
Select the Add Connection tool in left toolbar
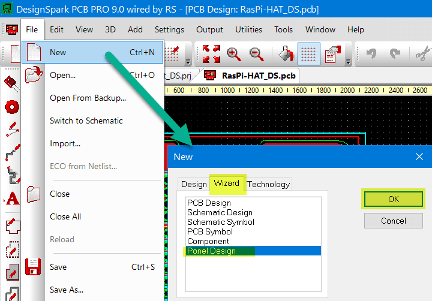(13, 130)
